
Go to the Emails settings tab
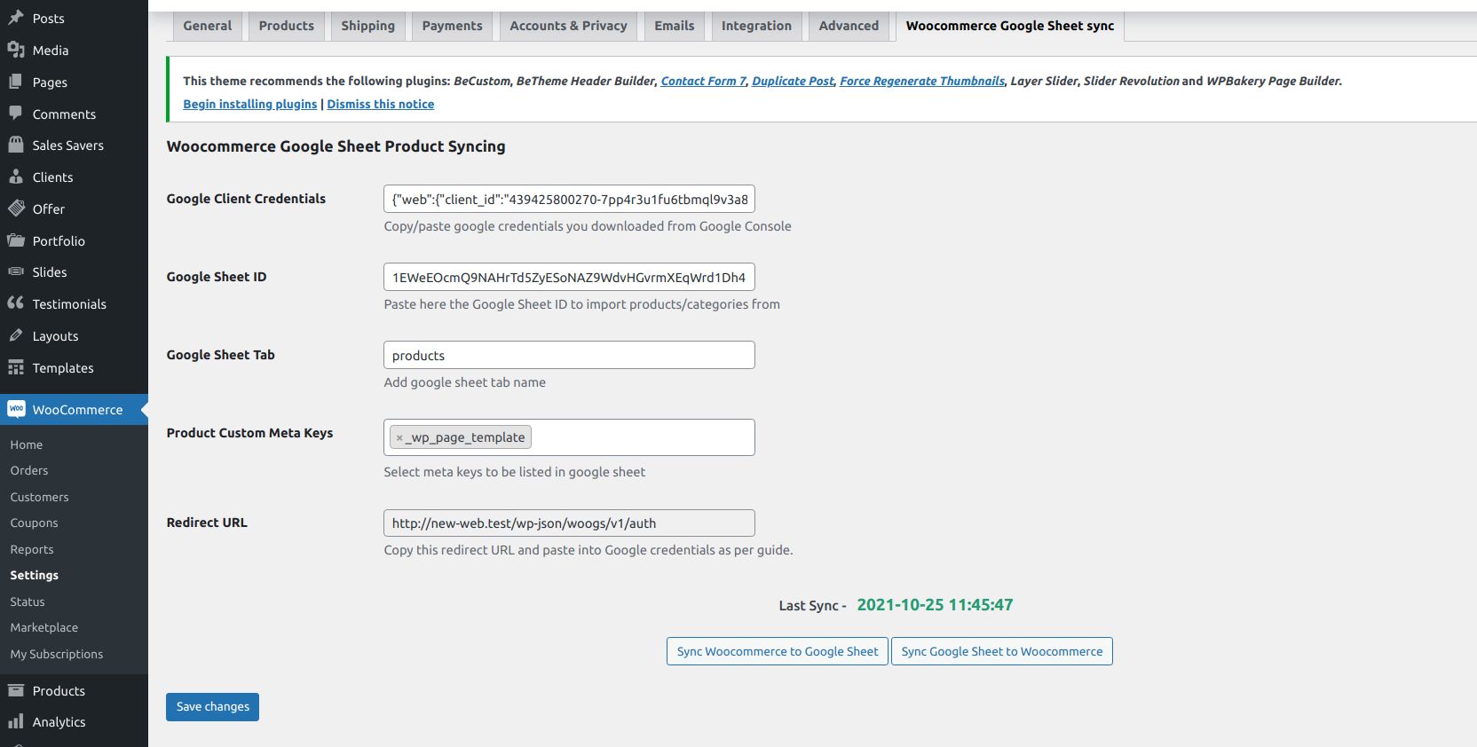point(674,26)
